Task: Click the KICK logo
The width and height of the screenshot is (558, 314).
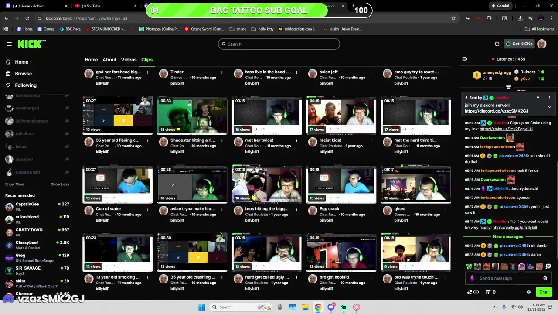Action: coord(31,44)
